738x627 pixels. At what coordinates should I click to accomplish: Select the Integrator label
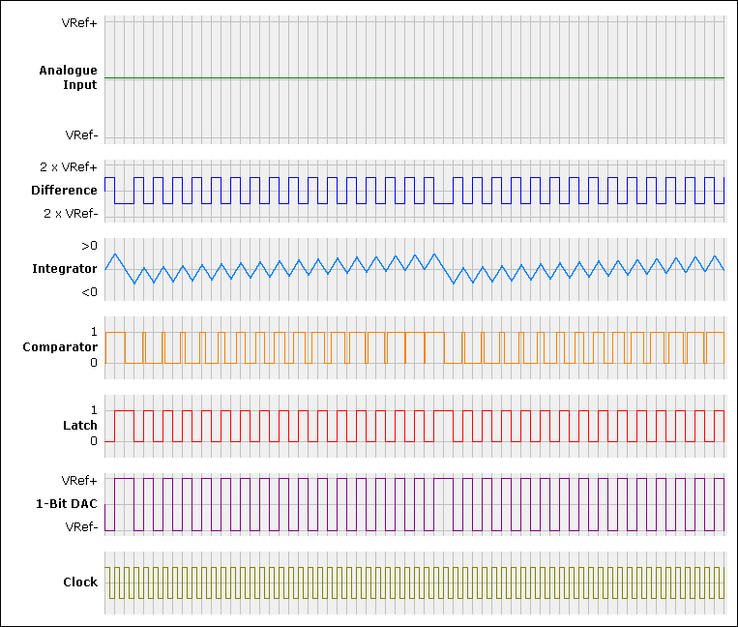tap(65, 269)
